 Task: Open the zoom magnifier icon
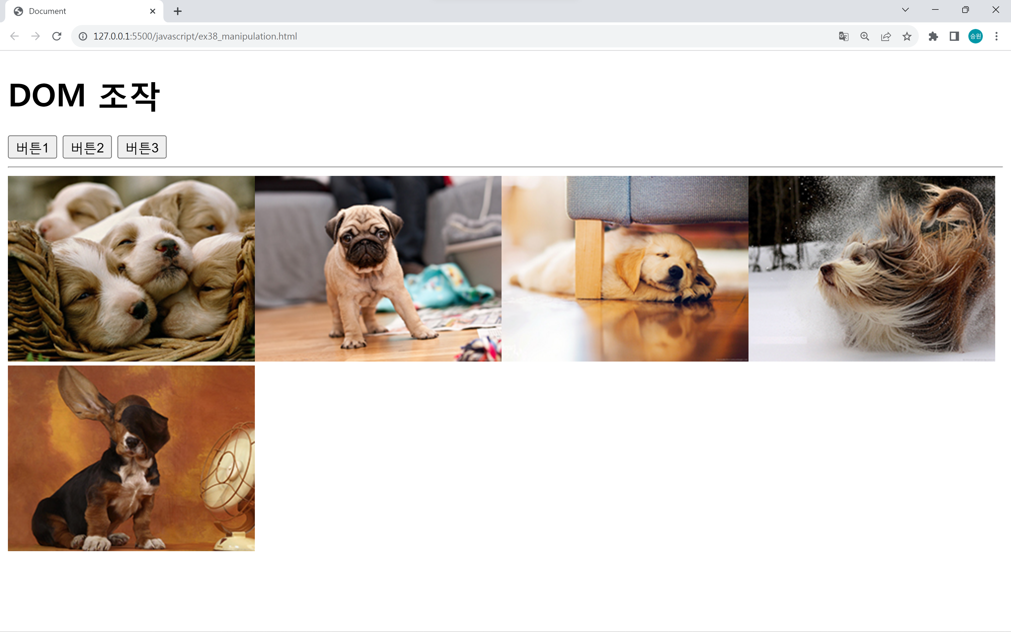[x=865, y=36]
